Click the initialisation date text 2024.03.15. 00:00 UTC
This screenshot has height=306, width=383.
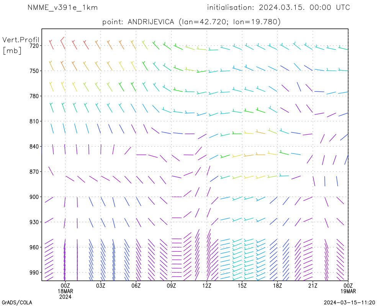click(x=304, y=8)
